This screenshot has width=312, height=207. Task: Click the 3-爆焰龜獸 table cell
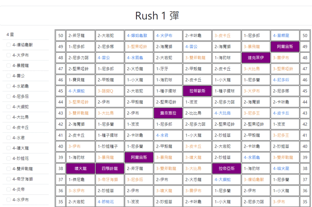click(256, 180)
